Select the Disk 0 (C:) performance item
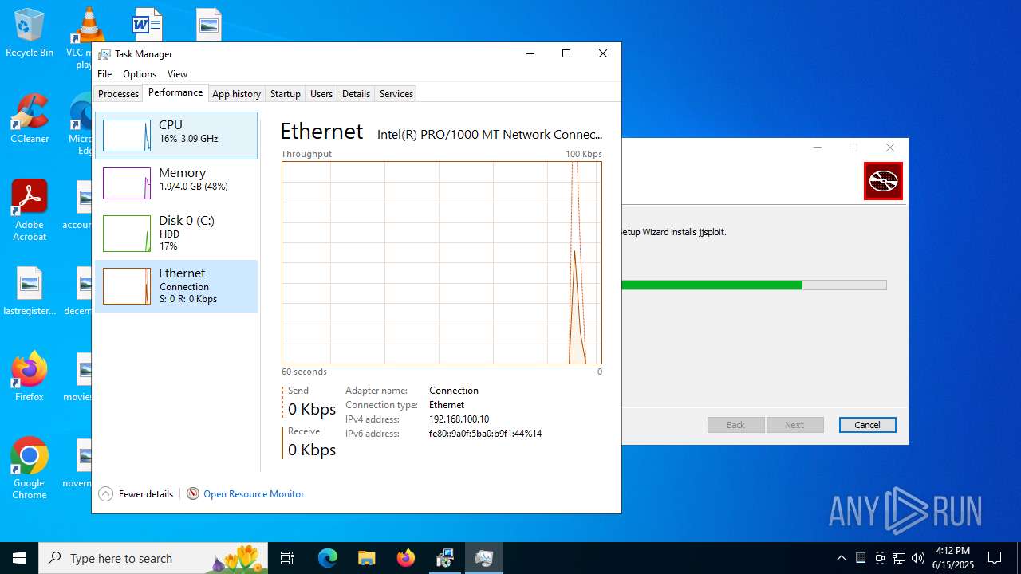 [176, 233]
